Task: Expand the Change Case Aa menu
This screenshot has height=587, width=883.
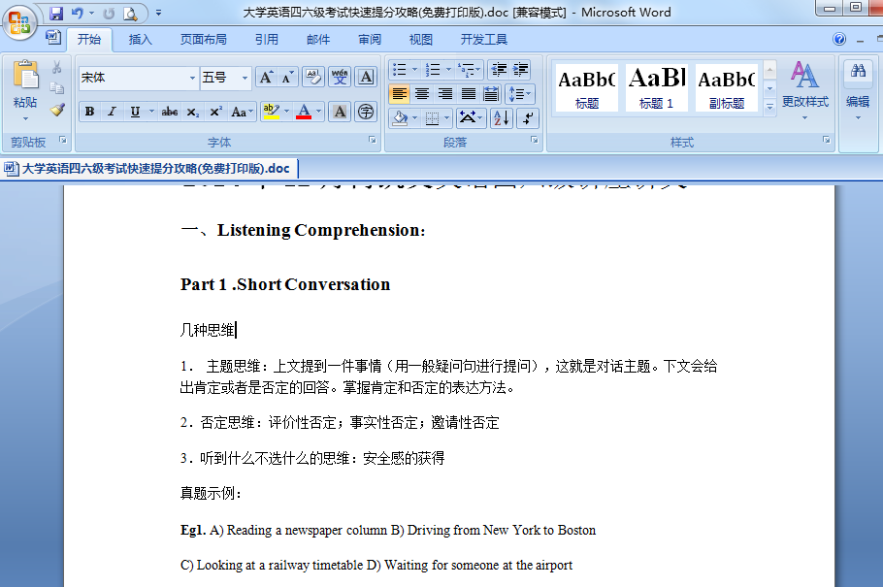Action: 243,112
